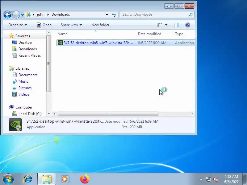Click the Desktop icon in Favorites
The width and height of the screenshot is (247, 185).
click(x=15, y=43)
